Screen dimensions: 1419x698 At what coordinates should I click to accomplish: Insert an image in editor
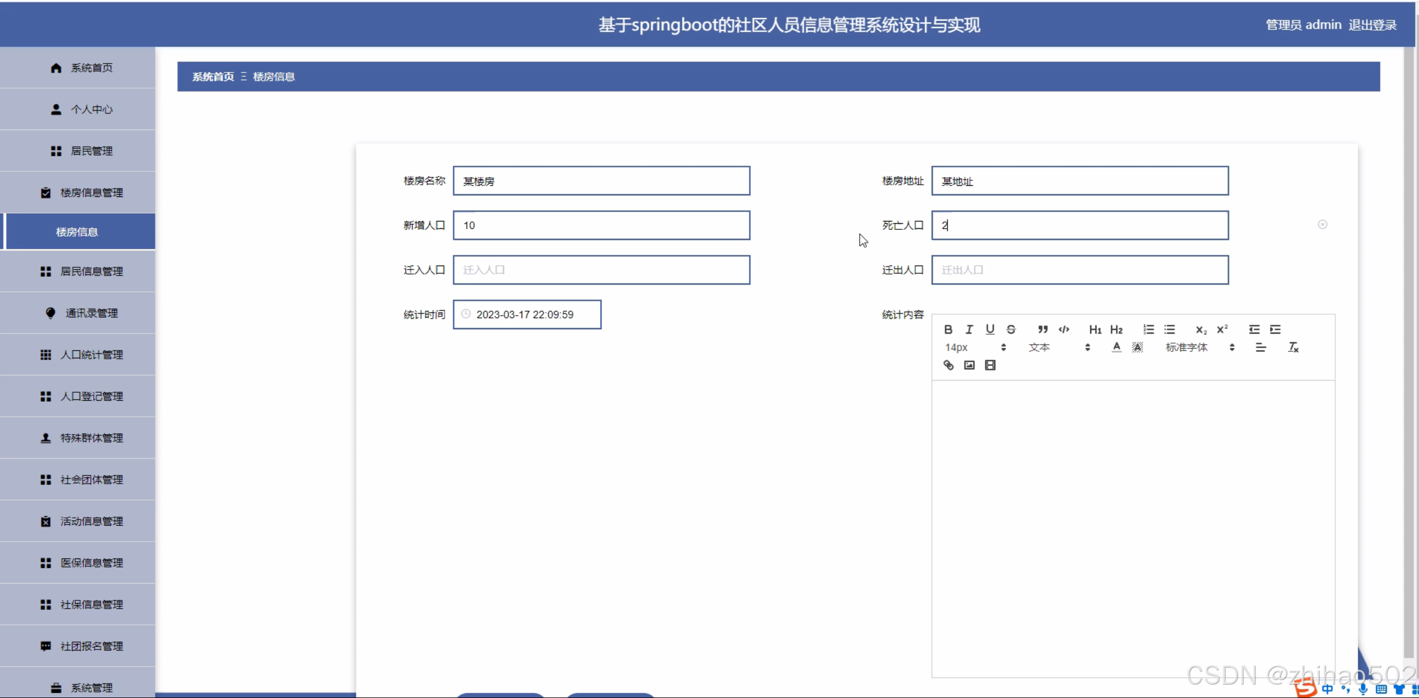tap(969, 365)
